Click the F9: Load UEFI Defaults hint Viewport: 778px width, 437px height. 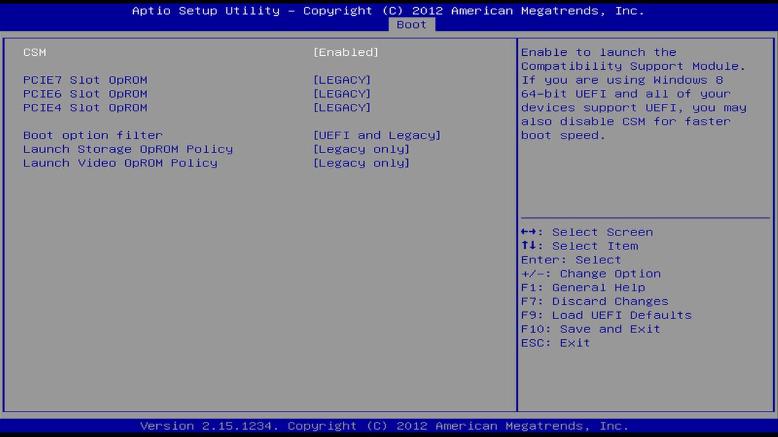(607, 316)
